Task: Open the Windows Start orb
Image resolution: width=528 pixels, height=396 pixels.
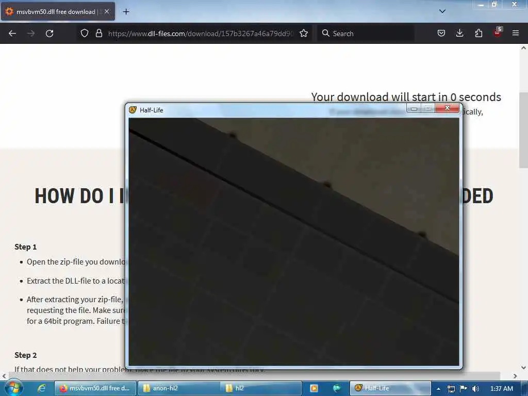Action: [14, 388]
